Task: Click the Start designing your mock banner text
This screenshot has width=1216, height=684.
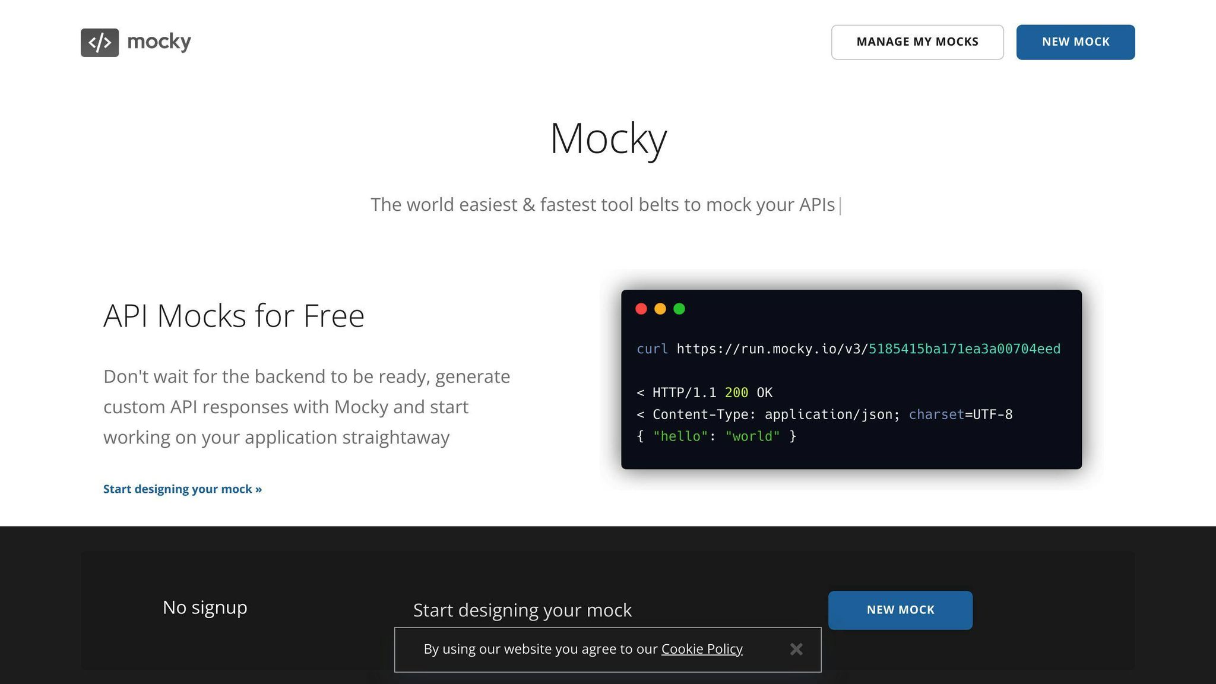Action: [x=522, y=610]
